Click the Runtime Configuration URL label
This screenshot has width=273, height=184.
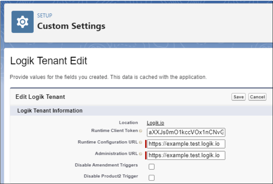[x=108, y=142]
